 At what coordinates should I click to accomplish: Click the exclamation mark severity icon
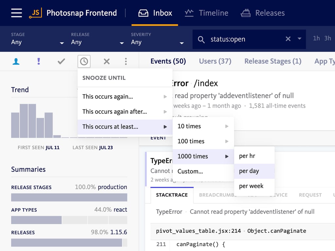click(x=39, y=61)
